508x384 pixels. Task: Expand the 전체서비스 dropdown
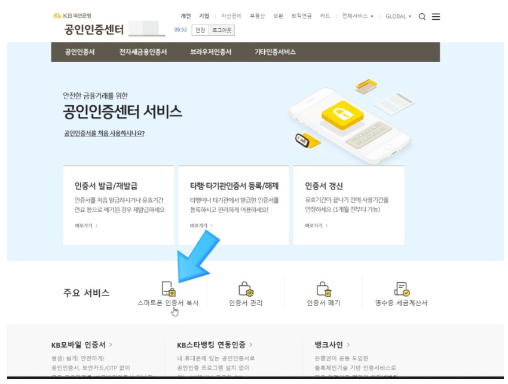point(357,16)
